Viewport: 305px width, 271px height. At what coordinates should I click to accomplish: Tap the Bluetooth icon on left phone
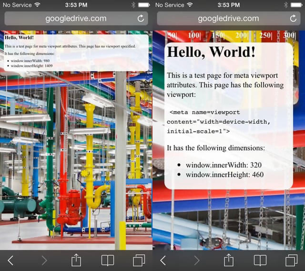pyautogui.click(x=133, y=5)
